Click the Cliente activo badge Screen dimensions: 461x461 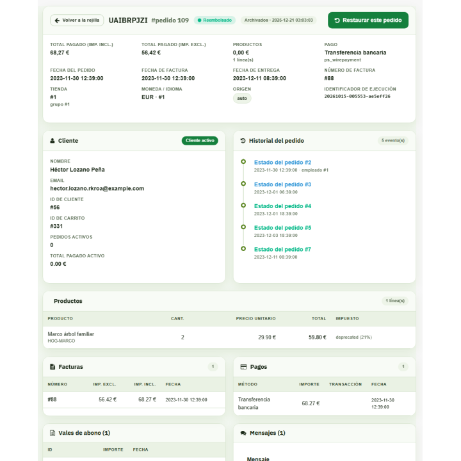(x=200, y=140)
